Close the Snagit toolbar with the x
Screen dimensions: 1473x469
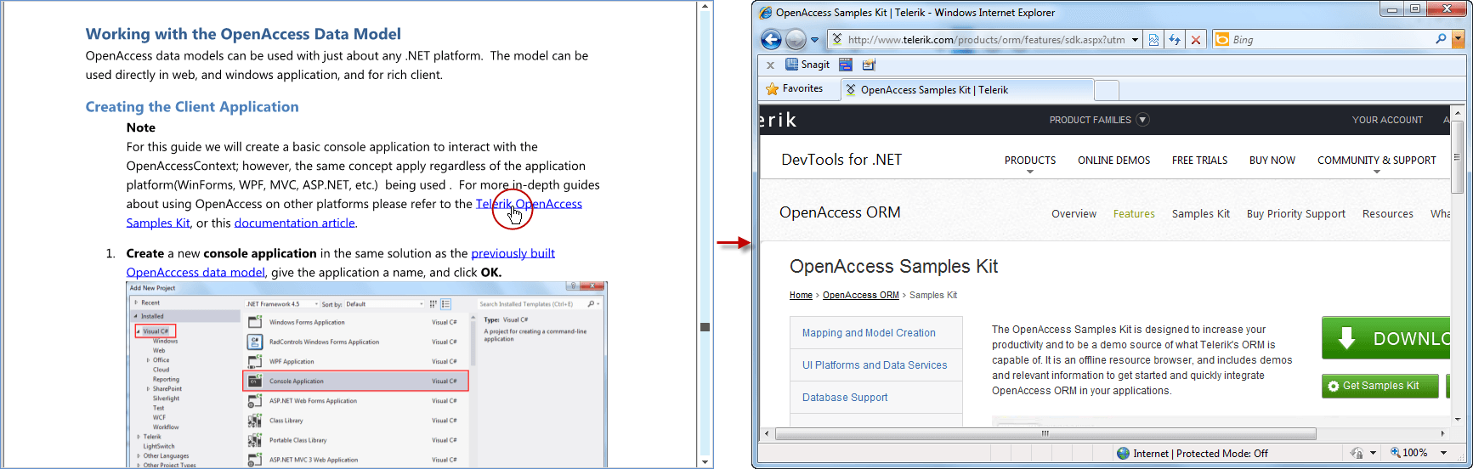[770, 65]
